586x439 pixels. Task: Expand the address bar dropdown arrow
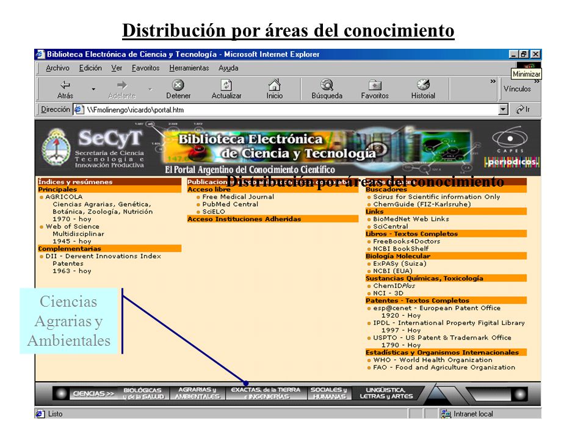504,109
